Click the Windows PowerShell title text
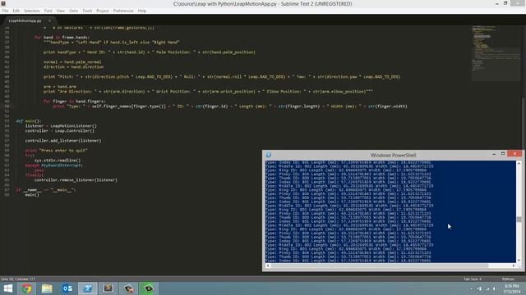Screen dimensions: 526x295 [x=393, y=155]
